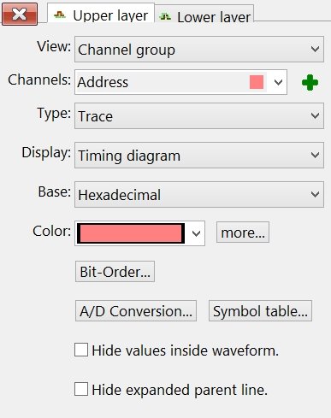This screenshot has height=418, width=331.
Task: Enable Hide values inside waveform checkbox
Action: 81,350
